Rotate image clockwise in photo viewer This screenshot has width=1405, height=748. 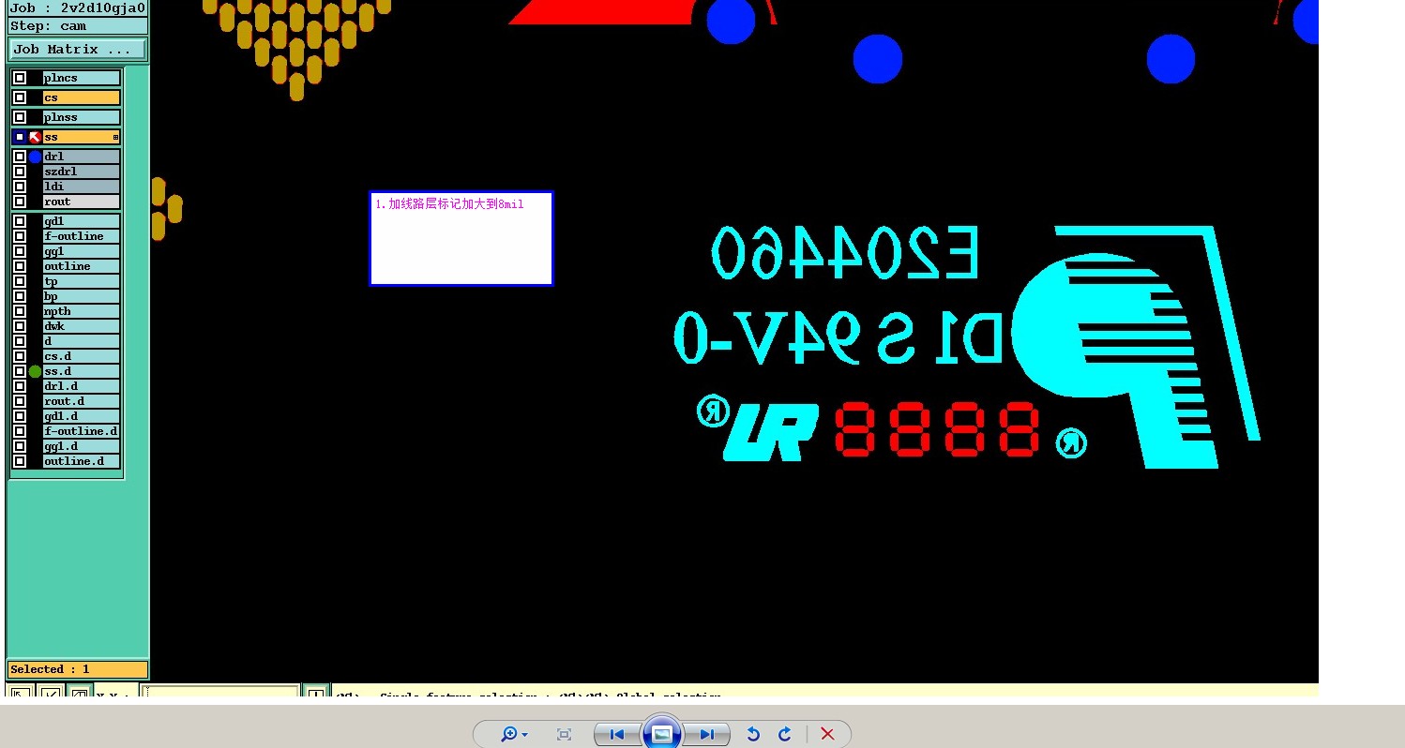point(785,734)
